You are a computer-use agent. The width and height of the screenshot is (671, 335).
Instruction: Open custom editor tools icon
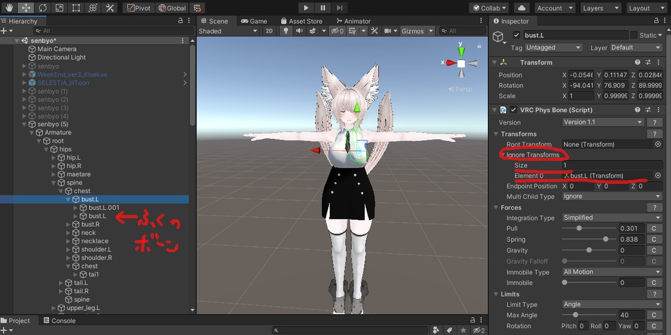pyautogui.click(x=109, y=8)
